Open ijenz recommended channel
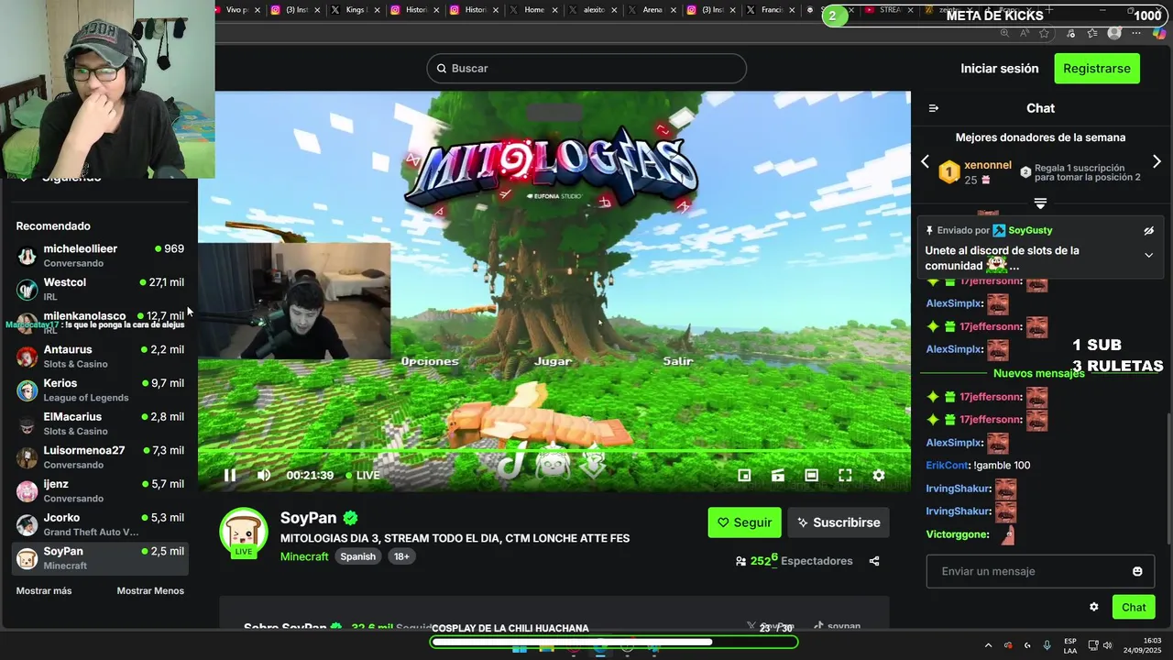 click(x=101, y=491)
